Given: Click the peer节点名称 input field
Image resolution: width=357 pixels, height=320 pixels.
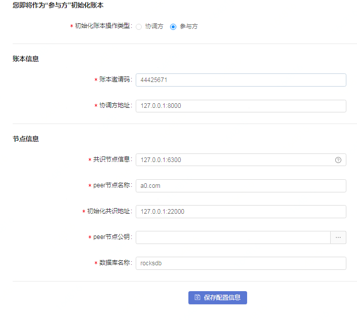Looking at the screenshot, I should pos(241,186).
